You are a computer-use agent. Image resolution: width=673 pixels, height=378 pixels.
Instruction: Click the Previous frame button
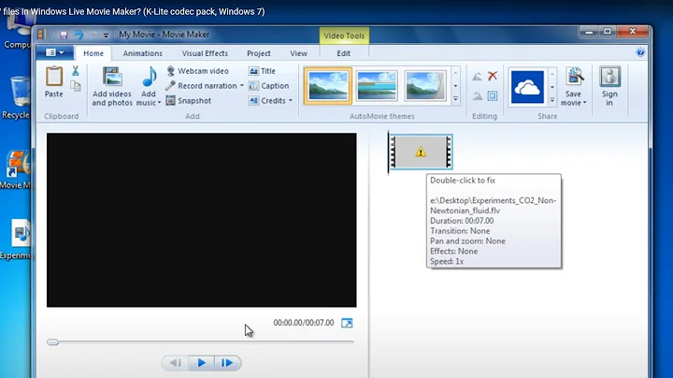[x=176, y=363]
